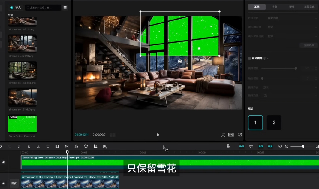Screen dimensions: 319x189
Task: Click the 封面 cover button
Action: tap(14, 183)
